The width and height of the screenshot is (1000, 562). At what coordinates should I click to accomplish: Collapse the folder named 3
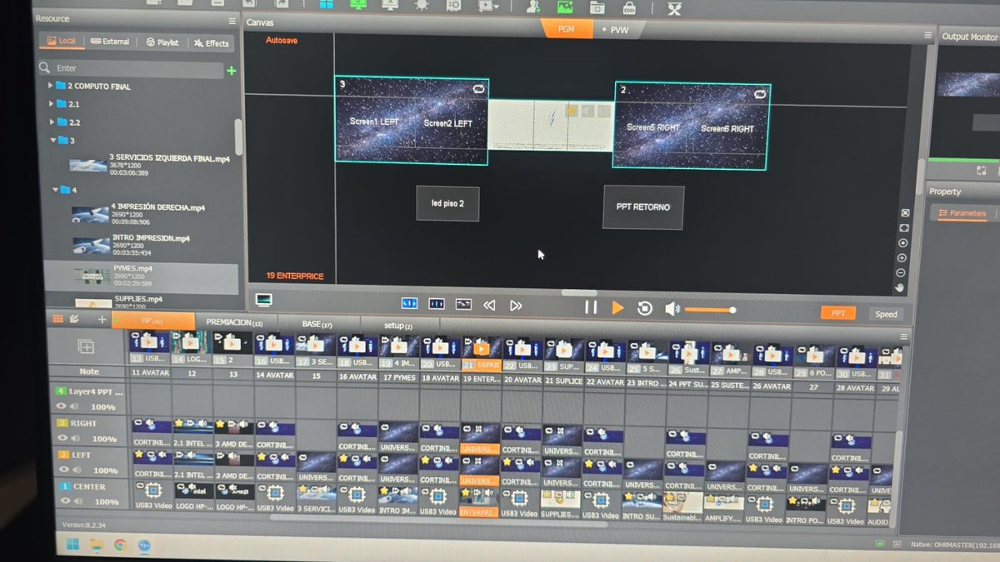point(52,141)
